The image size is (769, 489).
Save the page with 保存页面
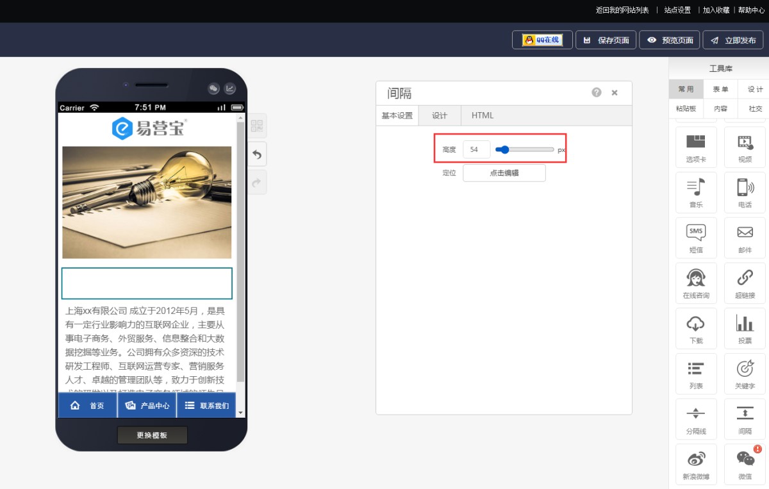pyautogui.click(x=606, y=40)
